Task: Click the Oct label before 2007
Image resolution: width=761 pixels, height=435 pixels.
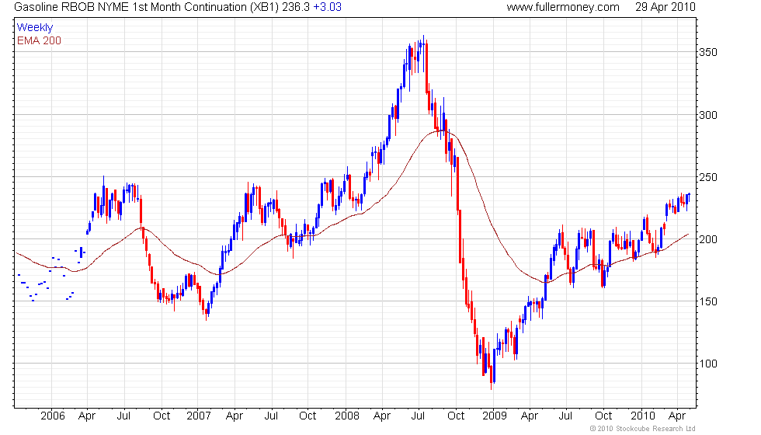Action: click(162, 416)
